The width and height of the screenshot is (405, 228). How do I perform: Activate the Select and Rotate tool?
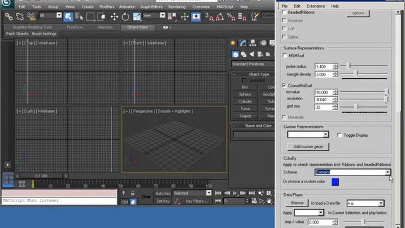pyautogui.click(x=125, y=17)
